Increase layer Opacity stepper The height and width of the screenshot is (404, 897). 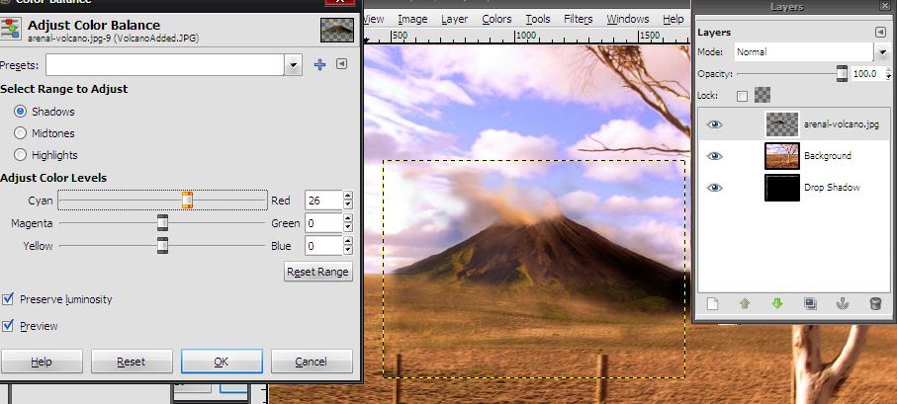pos(888,70)
